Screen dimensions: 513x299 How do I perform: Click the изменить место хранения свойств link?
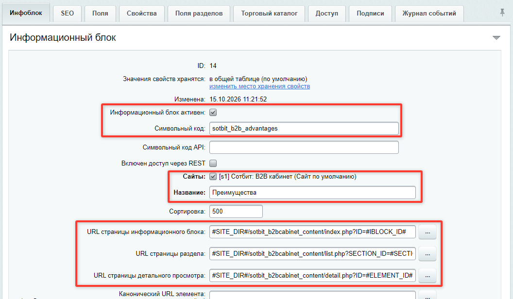(260, 86)
